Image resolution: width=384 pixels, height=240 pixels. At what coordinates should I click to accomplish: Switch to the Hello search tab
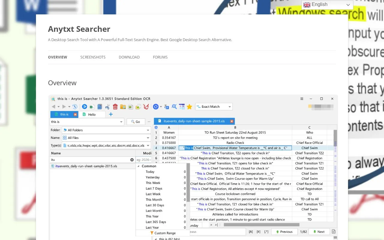[92, 114]
